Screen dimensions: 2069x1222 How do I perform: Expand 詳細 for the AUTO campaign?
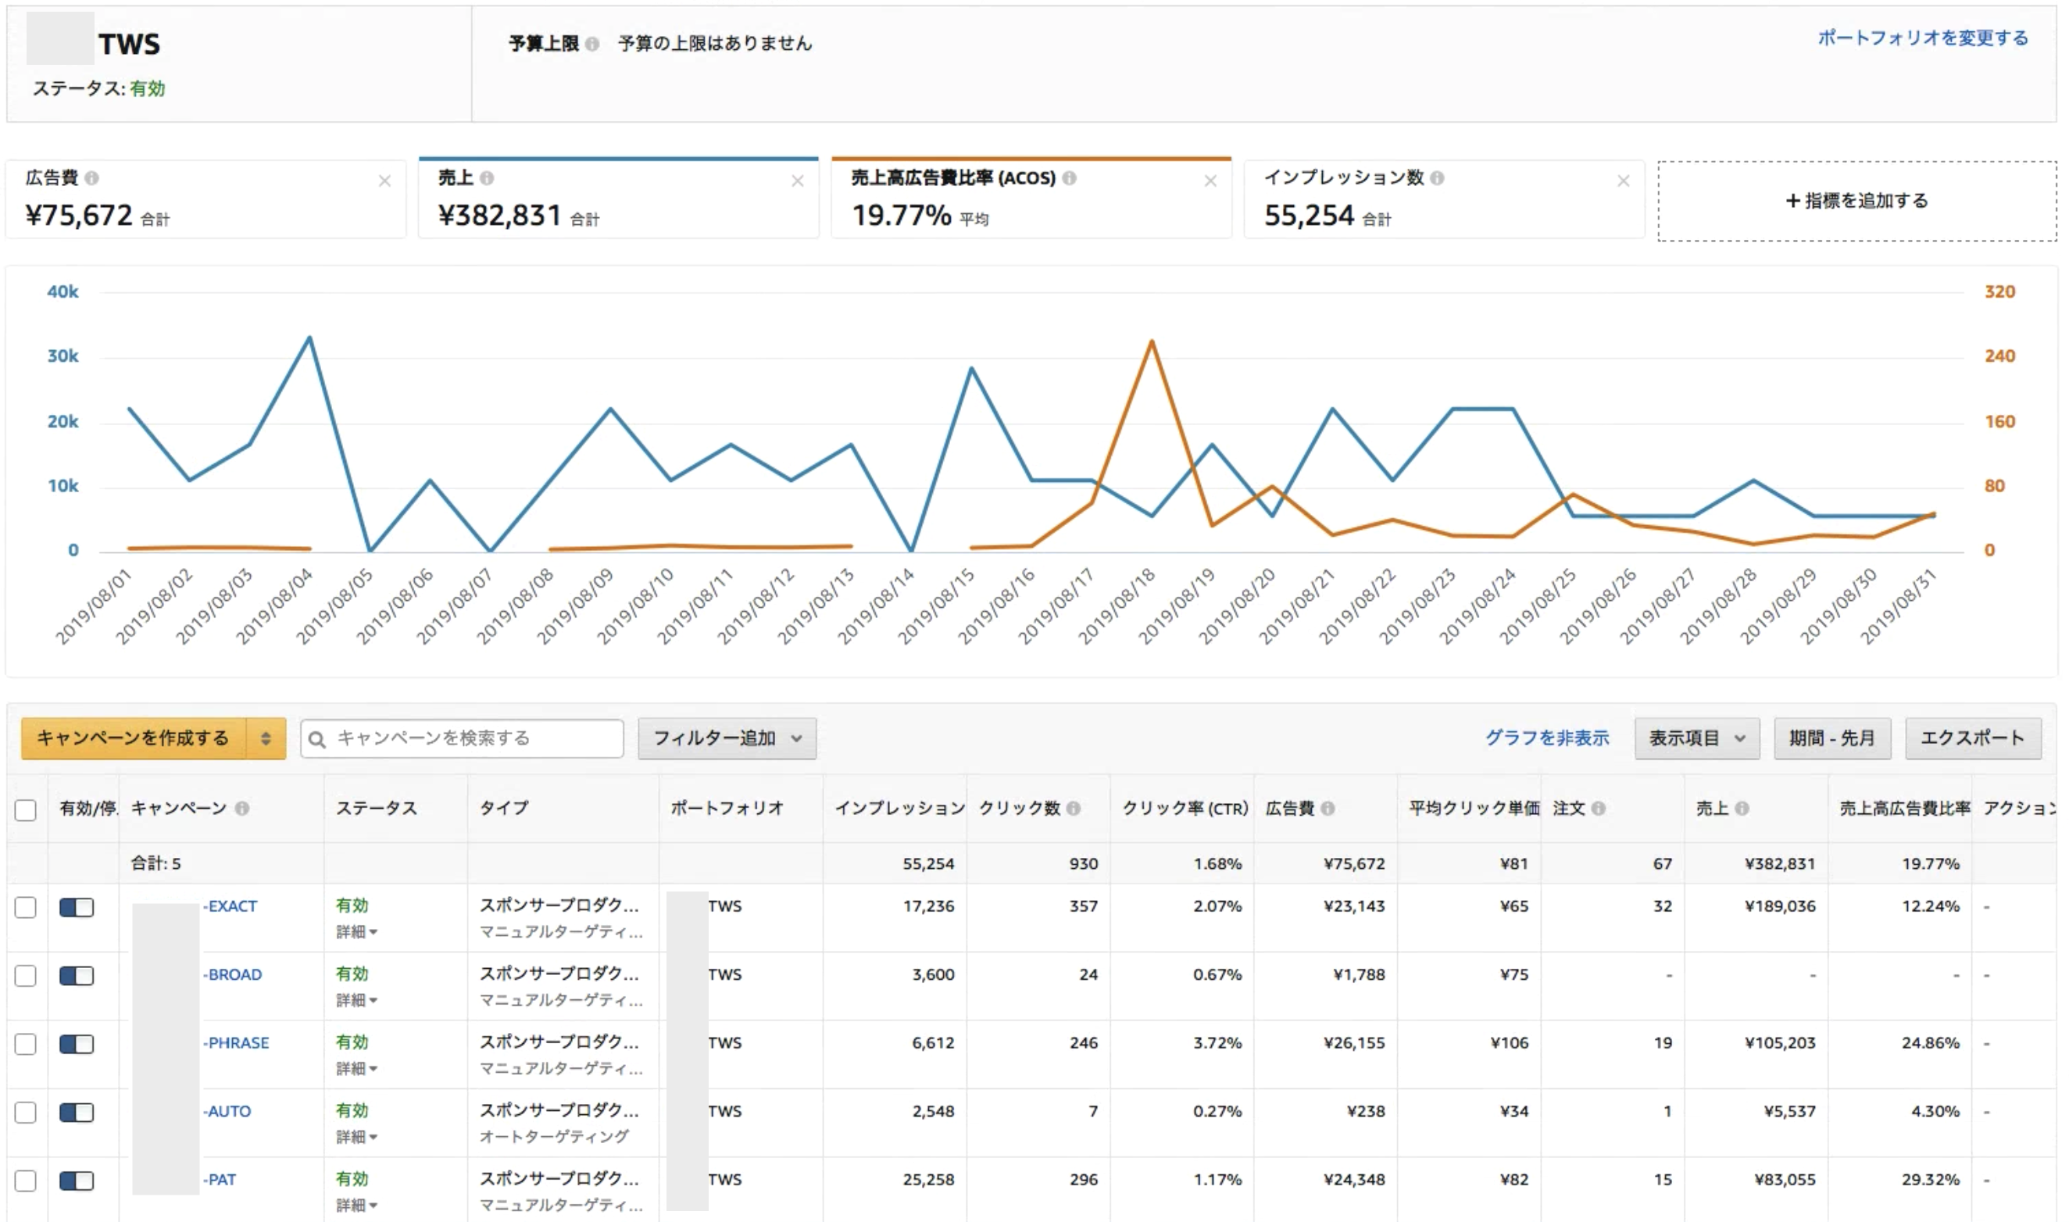click(356, 1137)
